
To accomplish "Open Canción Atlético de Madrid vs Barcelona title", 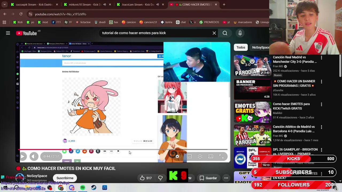I will [294, 129].
